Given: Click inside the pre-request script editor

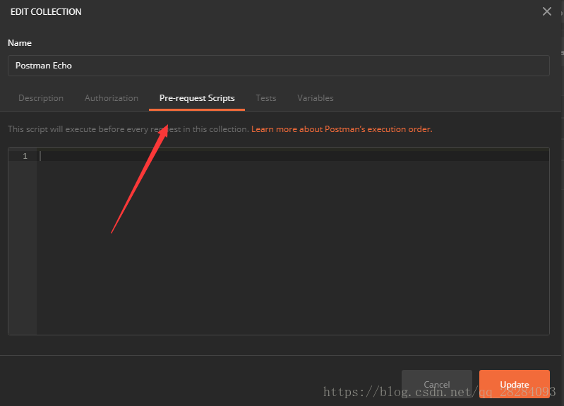Looking at the screenshot, I should click(293, 241).
